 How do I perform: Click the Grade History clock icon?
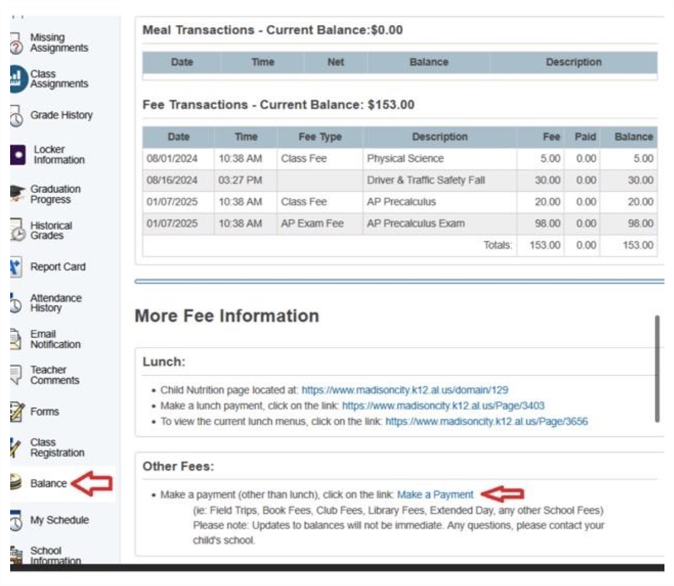point(16,115)
